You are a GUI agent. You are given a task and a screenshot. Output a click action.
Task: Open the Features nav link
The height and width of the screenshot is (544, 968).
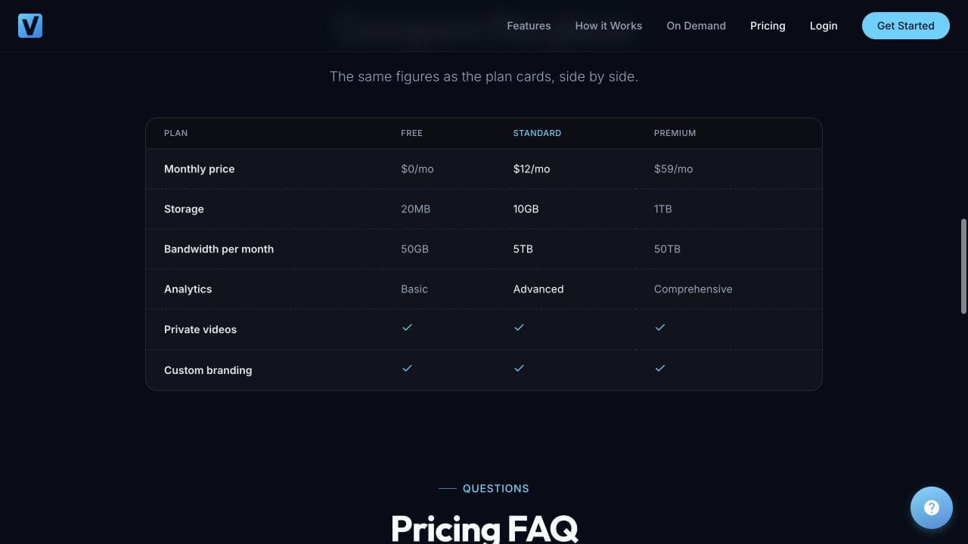(x=529, y=26)
